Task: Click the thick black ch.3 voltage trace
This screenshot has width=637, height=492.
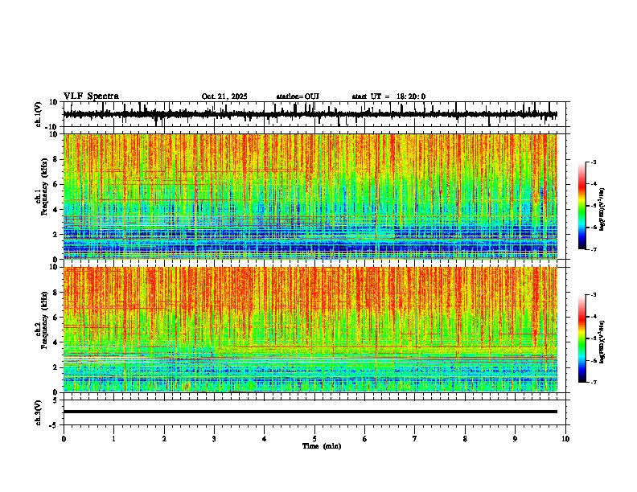Action: [310, 412]
